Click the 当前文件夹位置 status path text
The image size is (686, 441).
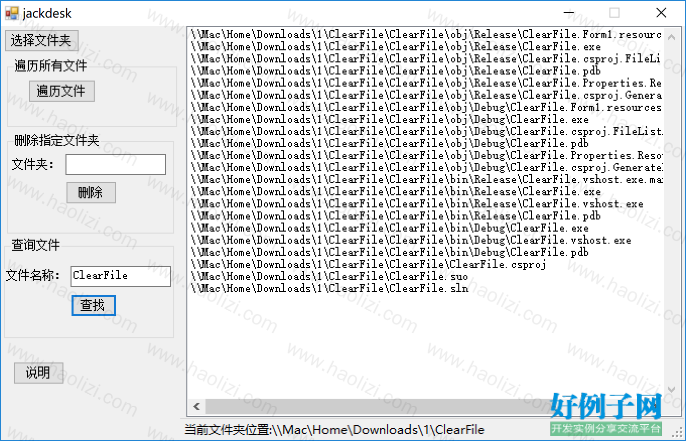(334, 430)
